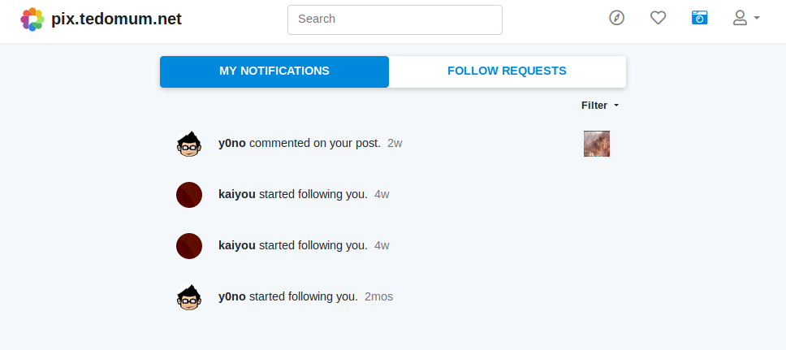Expand the Filter dropdown
This screenshot has width=786, height=350.
tap(600, 106)
